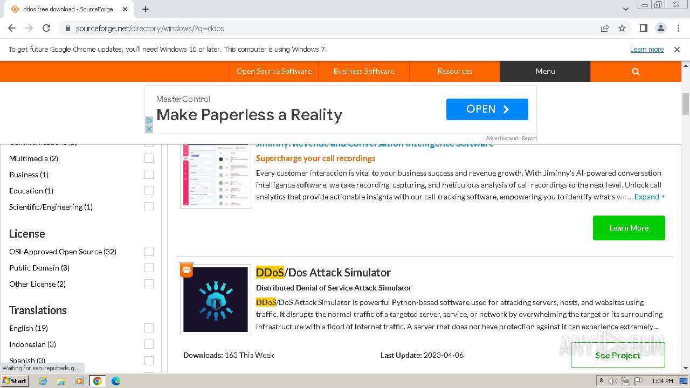Click the volume speaker tray icon
This screenshot has height=388, width=690.
pyautogui.click(x=613, y=381)
